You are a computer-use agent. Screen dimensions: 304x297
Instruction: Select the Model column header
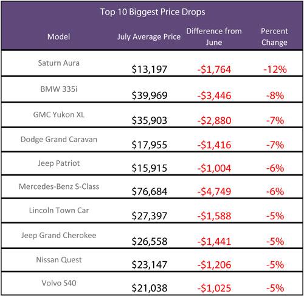point(58,36)
